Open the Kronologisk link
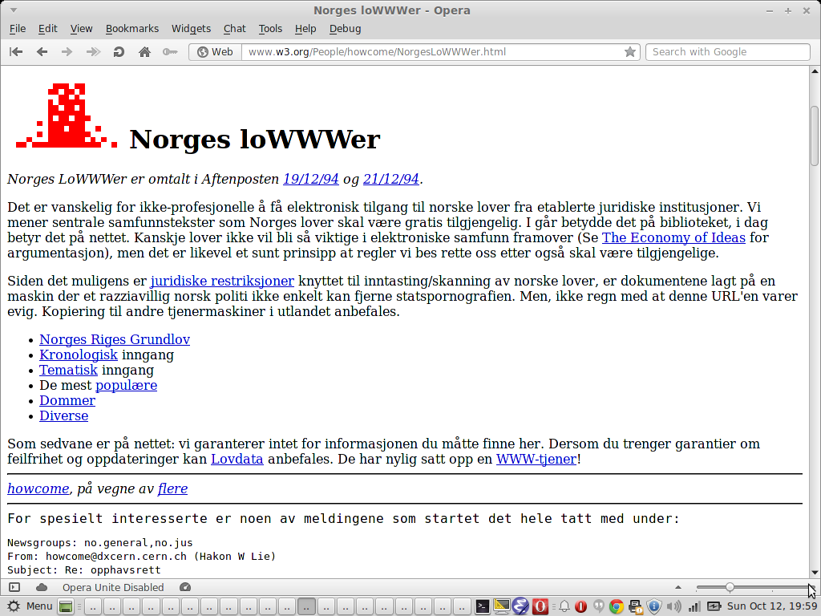 pos(79,355)
